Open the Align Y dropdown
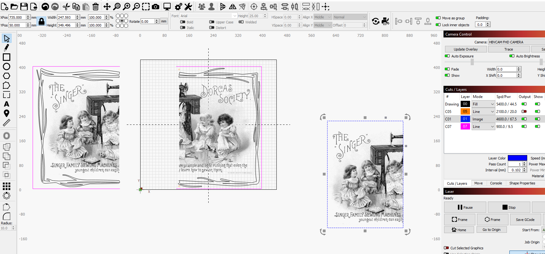The width and height of the screenshot is (545, 254). coord(323,25)
